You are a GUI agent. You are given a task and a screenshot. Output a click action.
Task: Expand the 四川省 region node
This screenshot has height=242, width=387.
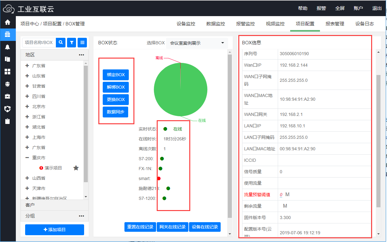(x=27, y=96)
